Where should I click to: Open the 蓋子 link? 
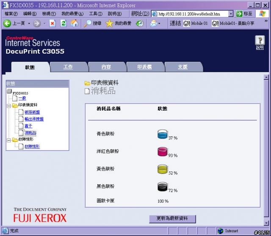click(28, 126)
